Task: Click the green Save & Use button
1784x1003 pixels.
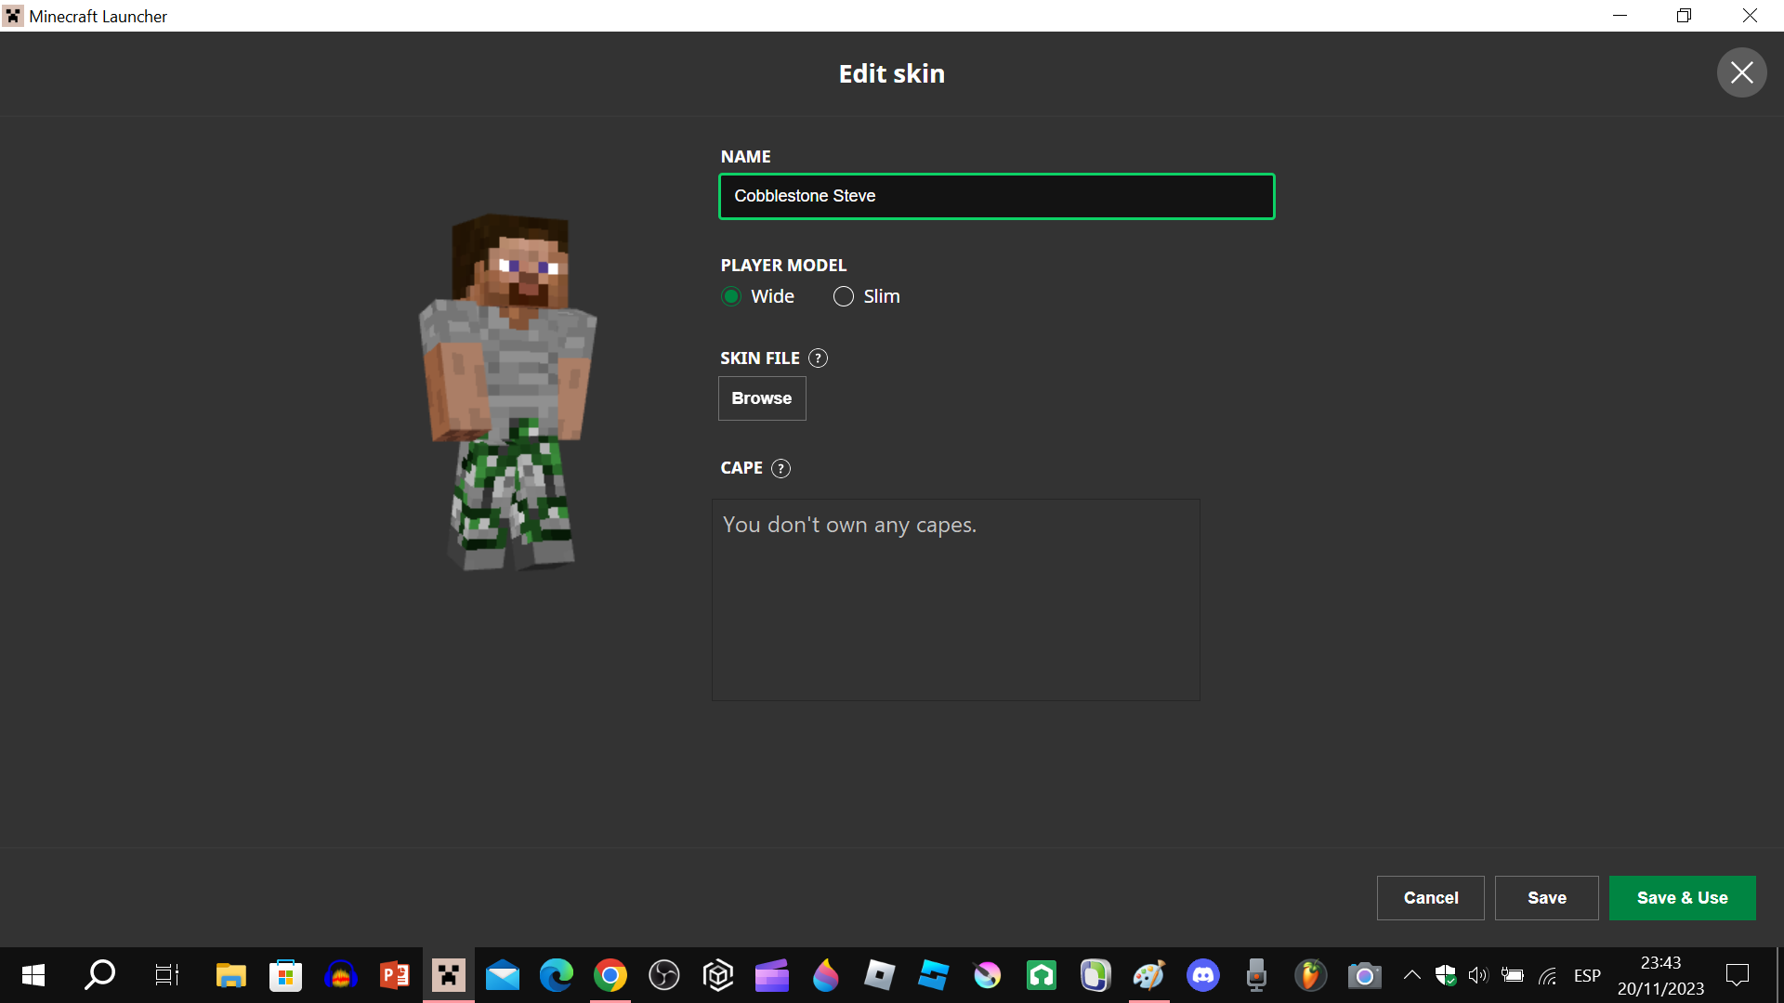Action: click(x=1682, y=898)
